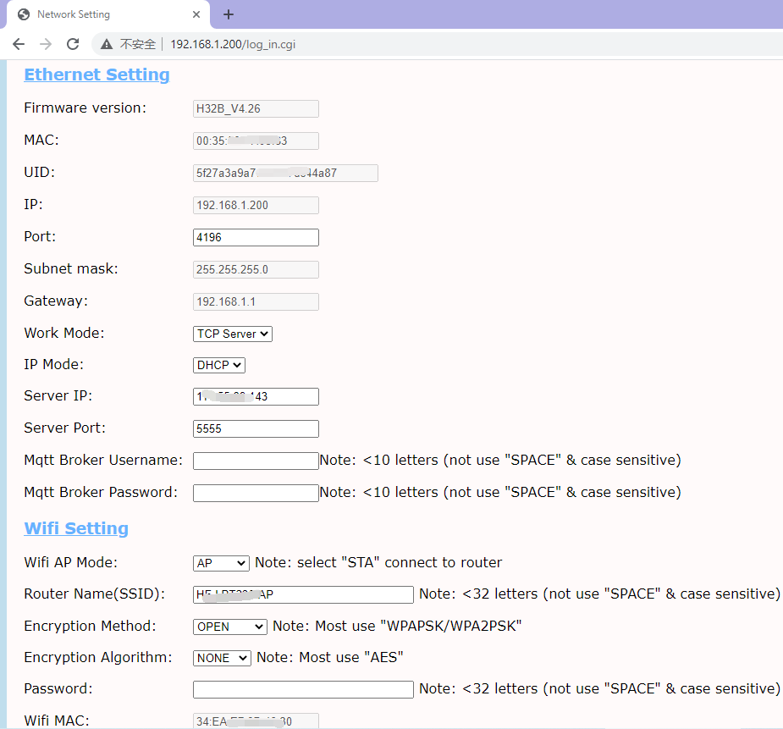Image resolution: width=783 pixels, height=729 pixels.
Task: Click the Ethernet Setting heading link
Action: (96, 75)
